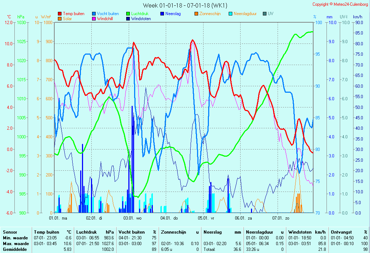Click the blue Vocht buiten legend swatch
This screenshot has height=253, width=370.
click(x=94, y=14)
